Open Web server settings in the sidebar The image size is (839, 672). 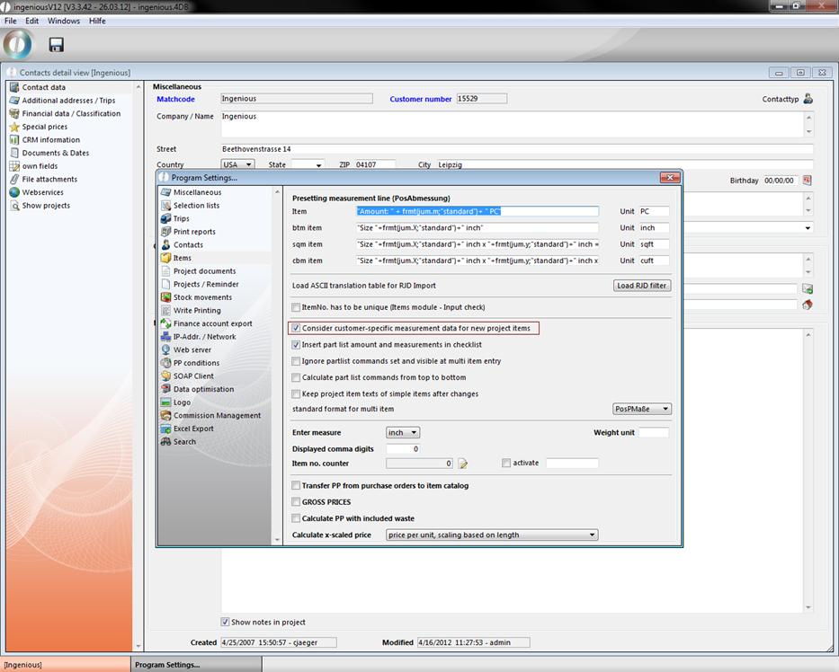coord(192,349)
